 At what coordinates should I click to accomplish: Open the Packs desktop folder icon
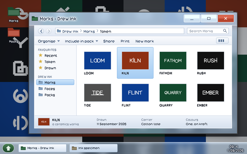click(14, 36)
